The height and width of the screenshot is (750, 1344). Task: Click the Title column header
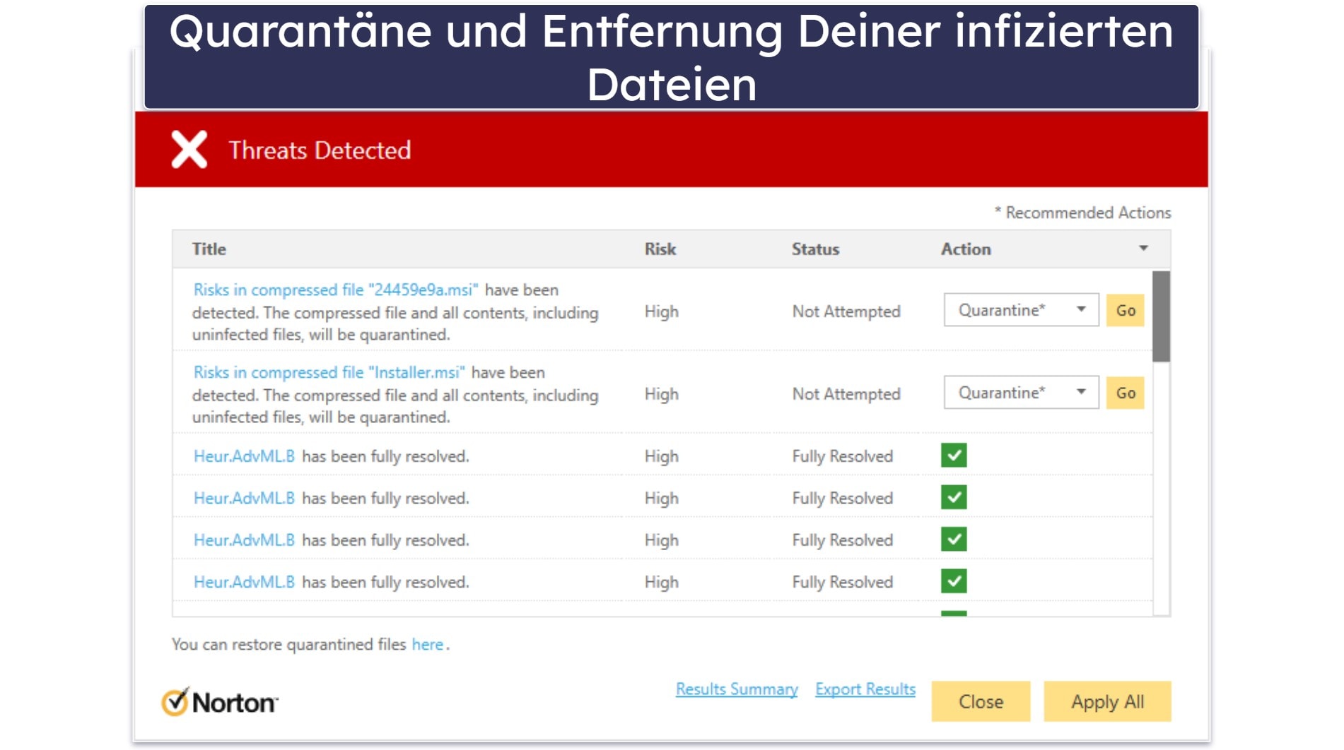tap(209, 249)
